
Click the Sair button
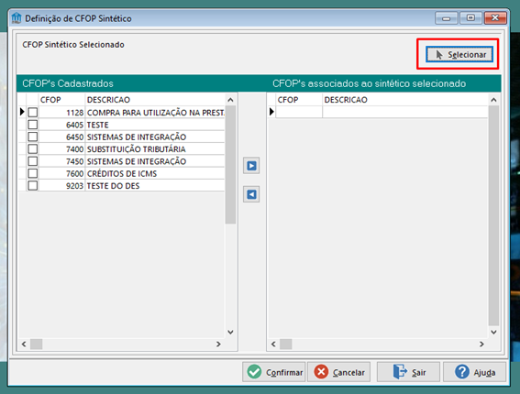409,372
